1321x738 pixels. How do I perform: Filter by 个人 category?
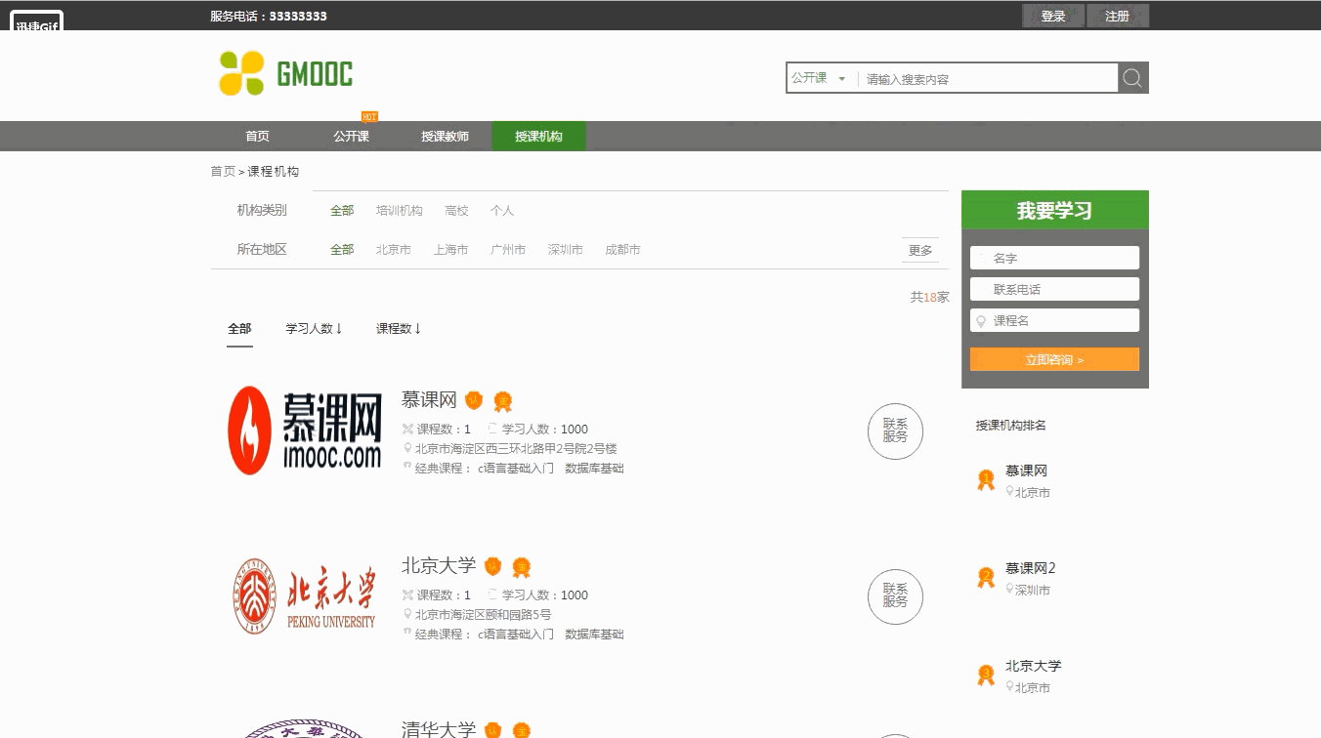coord(502,211)
